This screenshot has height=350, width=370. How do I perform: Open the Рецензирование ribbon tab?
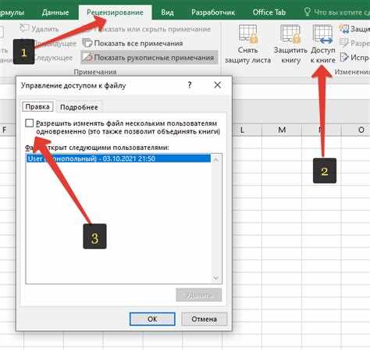[115, 12]
